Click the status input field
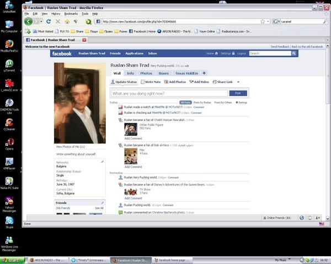The height and width of the screenshot is (264, 331). click(x=169, y=94)
